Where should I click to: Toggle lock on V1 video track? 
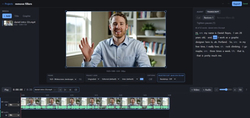6,105
